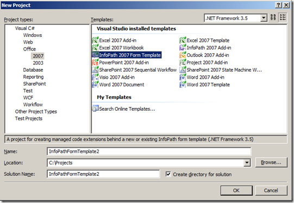This screenshot has height=203, width=294.
Task: Click the Outlook 2007 Add-in label text
Action: (x=208, y=55)
